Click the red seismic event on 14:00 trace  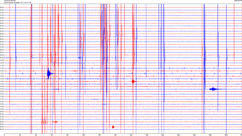[x=134, y=81]
